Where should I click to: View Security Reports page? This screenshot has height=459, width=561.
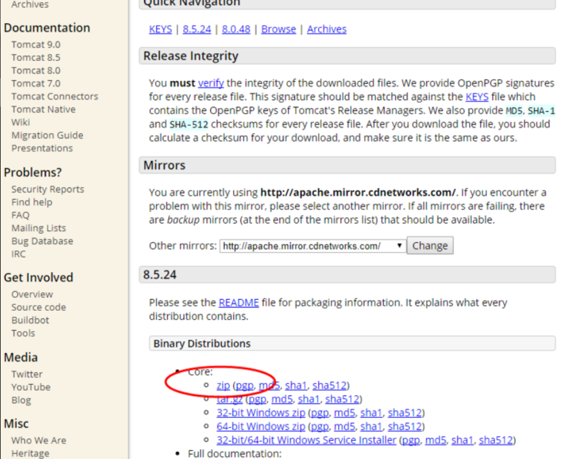click(x=48, y=189)
